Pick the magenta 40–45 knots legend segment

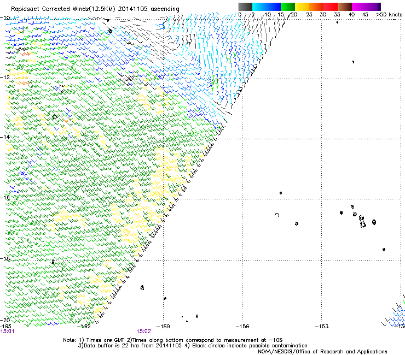[x=359, y=7]
